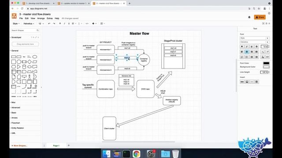Select the circle shape

19,62
